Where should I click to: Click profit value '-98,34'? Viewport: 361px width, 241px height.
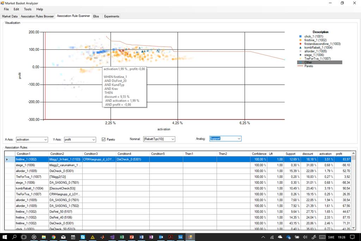[343, 182]
